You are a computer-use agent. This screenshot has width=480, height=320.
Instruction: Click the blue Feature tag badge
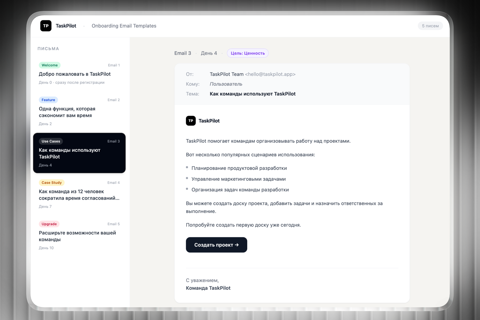tap(48, 100)
